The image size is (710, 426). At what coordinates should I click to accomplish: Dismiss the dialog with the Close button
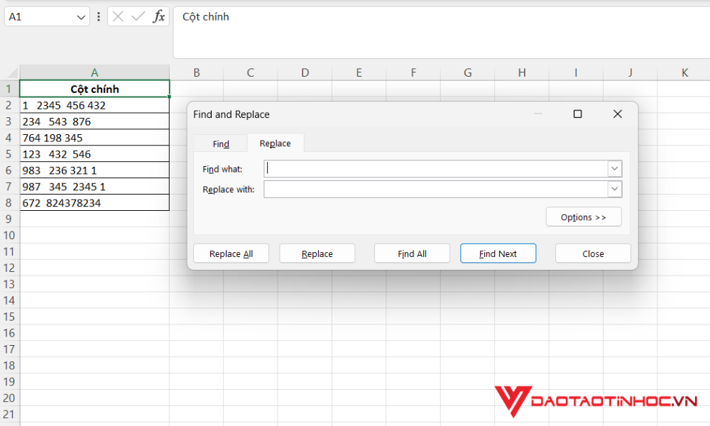[592, 253]
